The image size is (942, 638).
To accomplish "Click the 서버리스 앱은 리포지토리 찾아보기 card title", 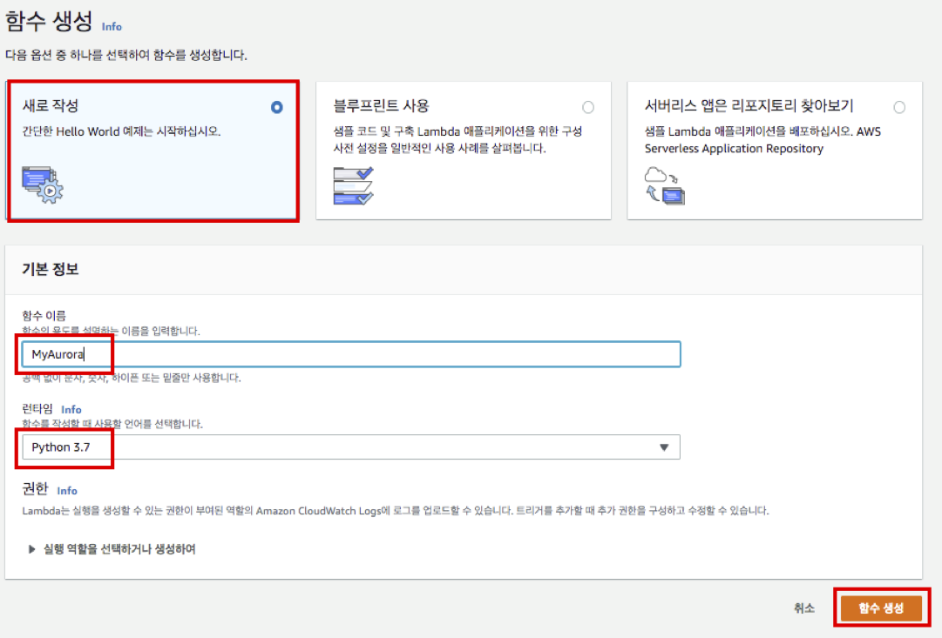I will pos(749,106).
